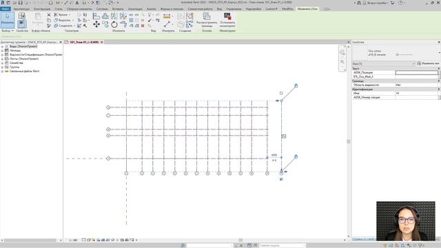
Task: Toggle the padlock at bottom end of selected grid
Action: coord(296,156)
